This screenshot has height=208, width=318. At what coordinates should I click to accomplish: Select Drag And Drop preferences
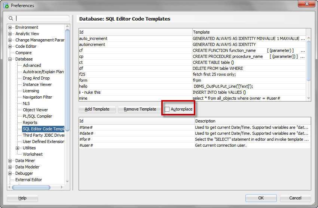click(36, 78)
